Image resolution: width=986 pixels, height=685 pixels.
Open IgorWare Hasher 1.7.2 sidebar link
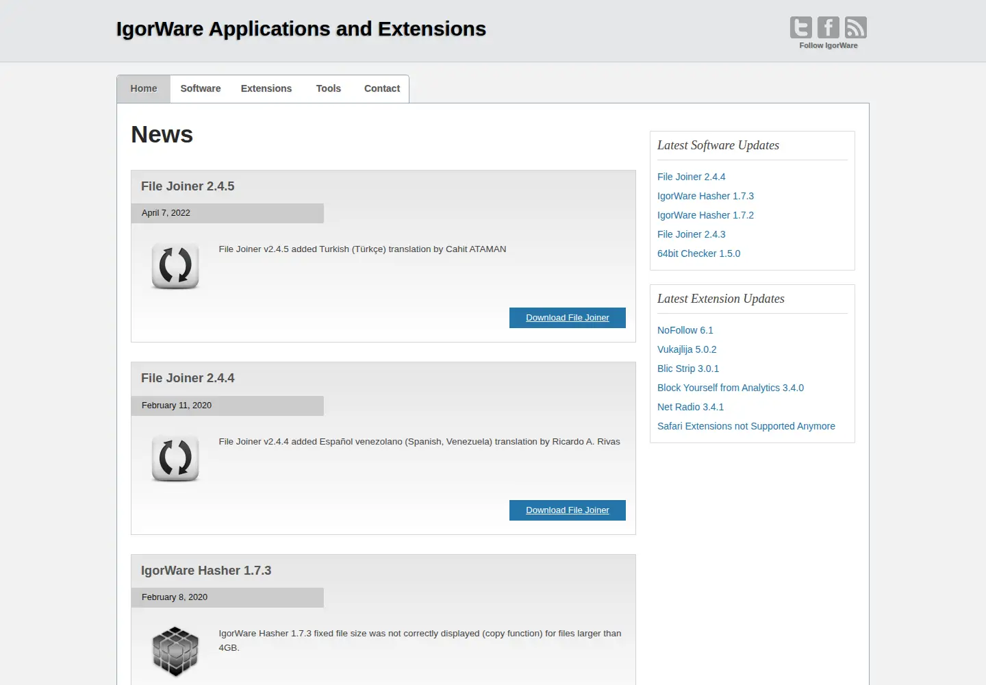705,215
